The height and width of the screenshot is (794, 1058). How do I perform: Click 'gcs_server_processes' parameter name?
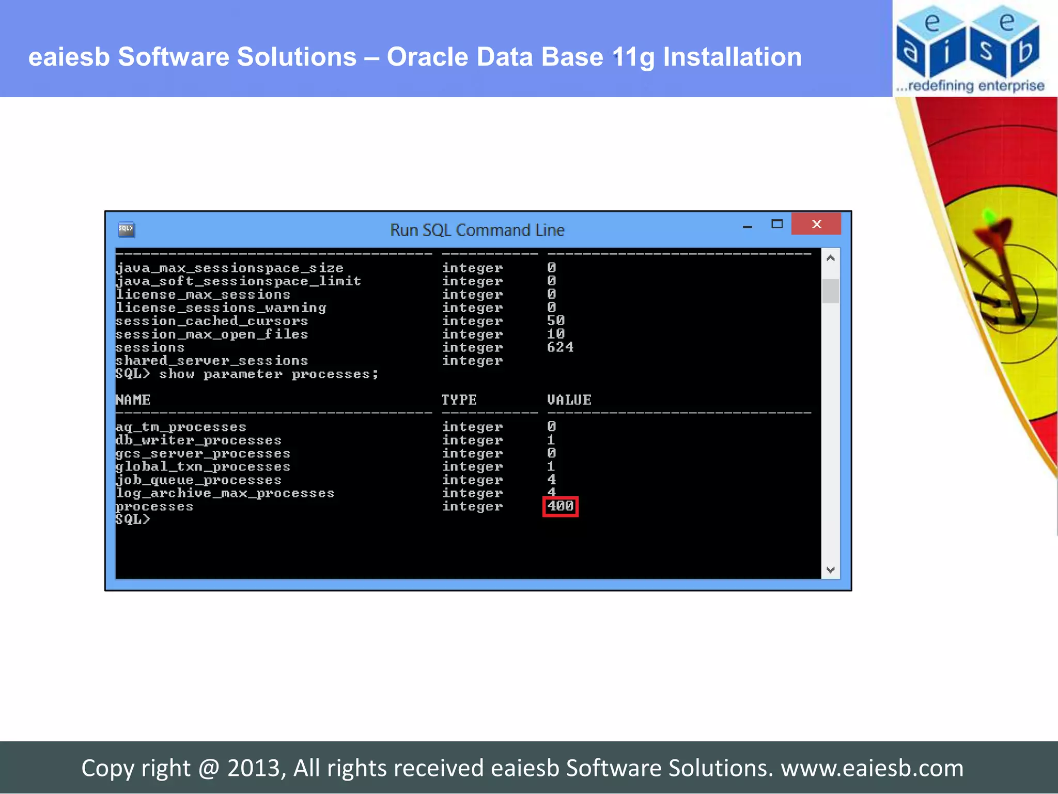[x=203, y=453]
